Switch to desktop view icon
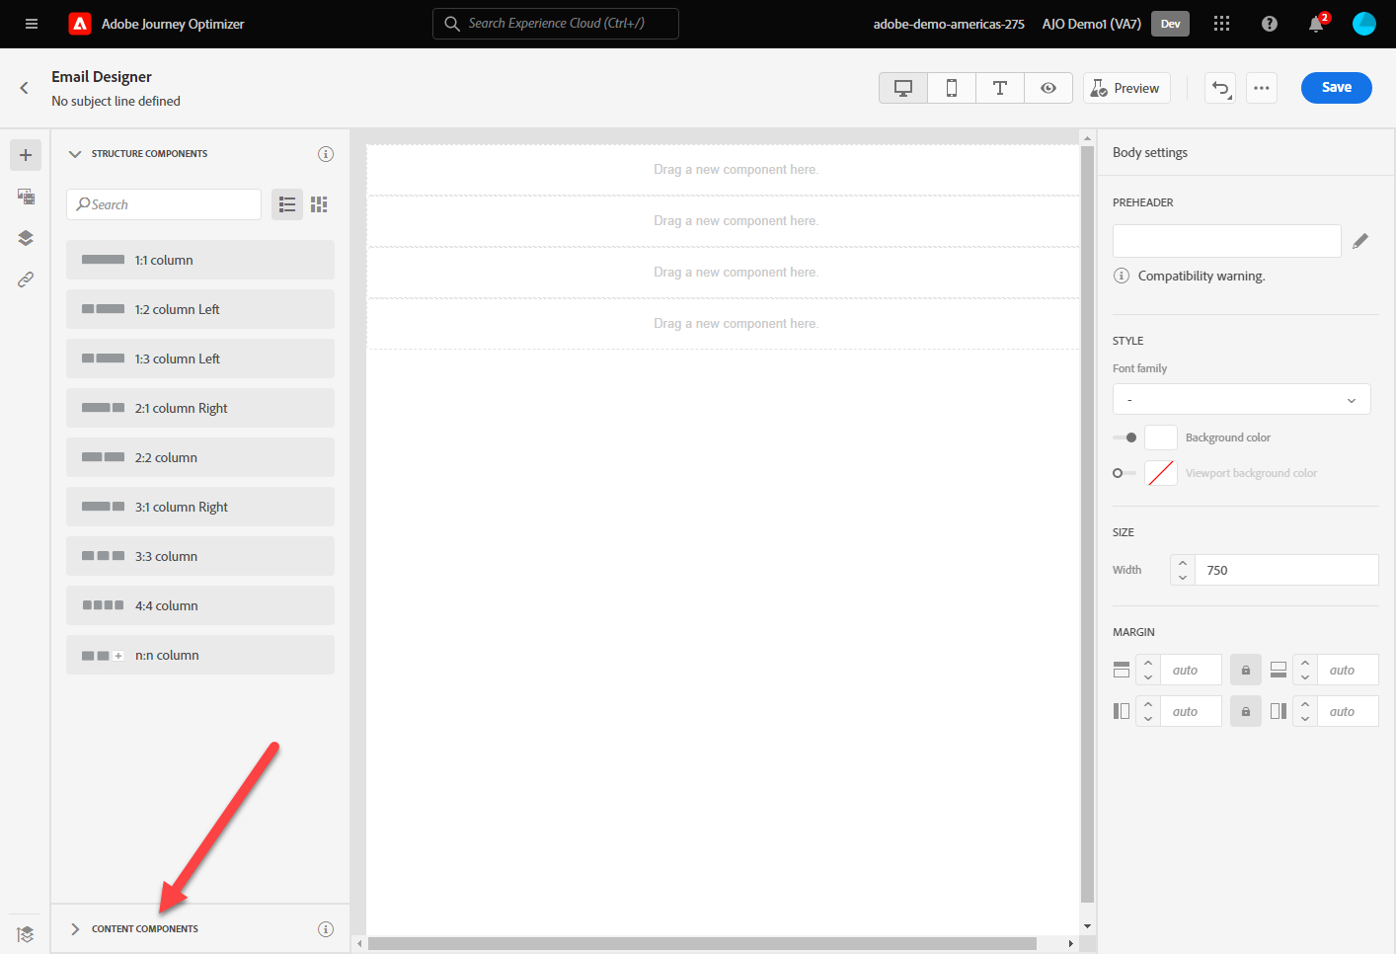 point(902,88)
